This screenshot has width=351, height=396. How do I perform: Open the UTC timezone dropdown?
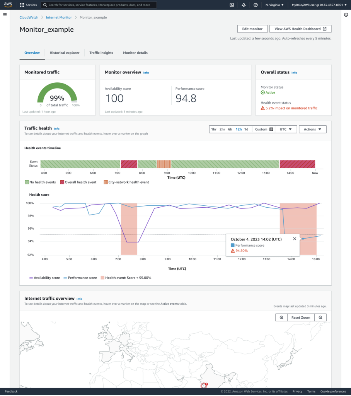[286, 129]
